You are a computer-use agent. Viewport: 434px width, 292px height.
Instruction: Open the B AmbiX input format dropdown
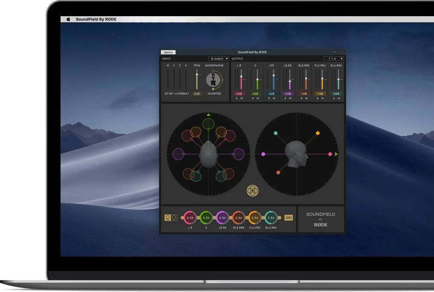click(219, 59)
